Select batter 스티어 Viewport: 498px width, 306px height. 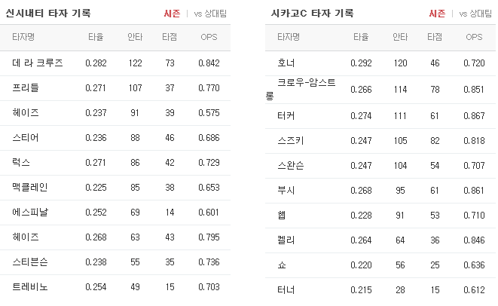[26, 138]
